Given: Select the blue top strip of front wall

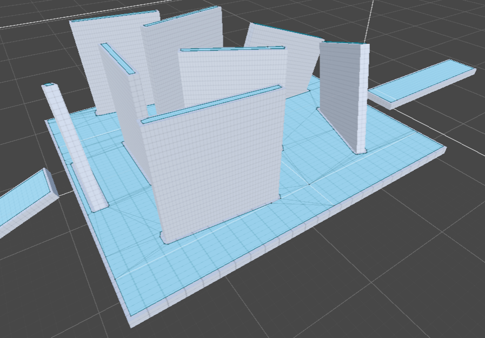Looking at the screenshot, I should click(211, 104).
